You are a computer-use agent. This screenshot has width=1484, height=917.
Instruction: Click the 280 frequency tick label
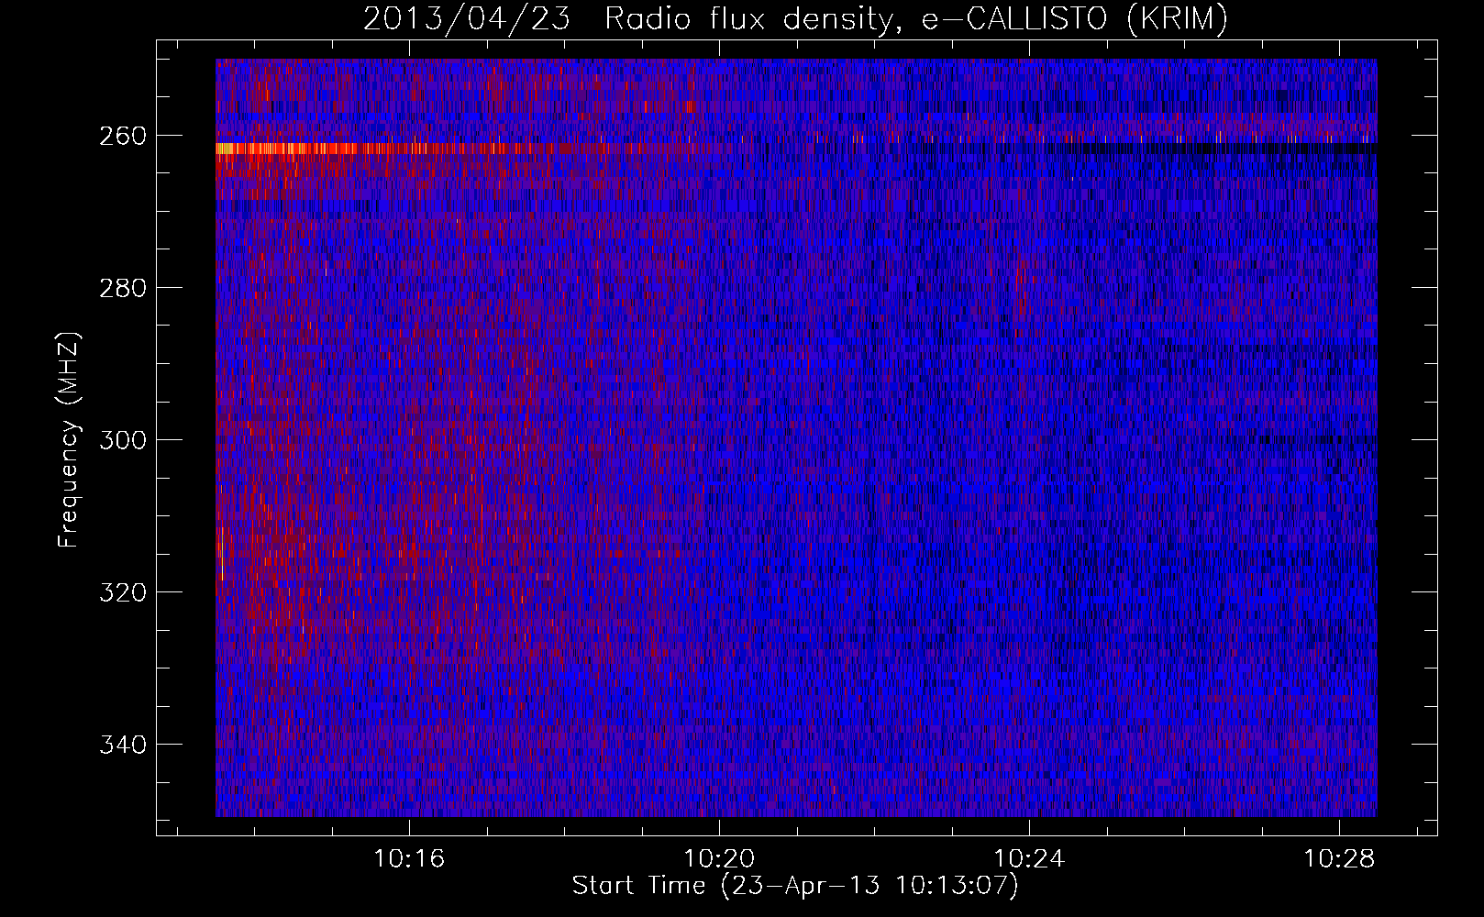coord(122,288)
